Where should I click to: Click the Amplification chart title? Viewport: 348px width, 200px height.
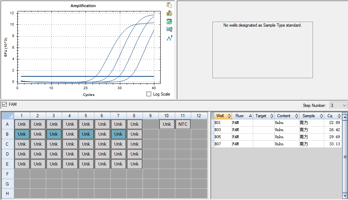tap(83, 6)
